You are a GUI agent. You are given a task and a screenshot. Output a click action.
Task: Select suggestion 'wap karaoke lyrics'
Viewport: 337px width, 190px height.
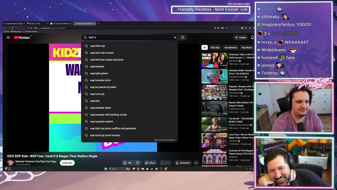129,80
